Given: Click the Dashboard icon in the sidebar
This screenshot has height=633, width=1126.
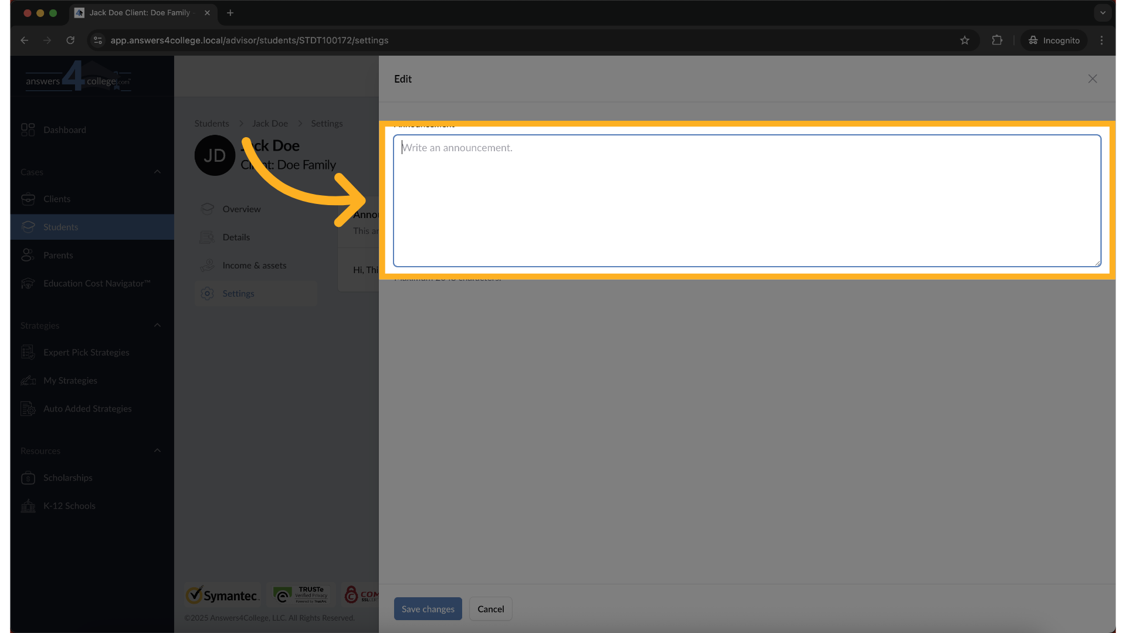Looking at the screenshot, I should point(28,130).
